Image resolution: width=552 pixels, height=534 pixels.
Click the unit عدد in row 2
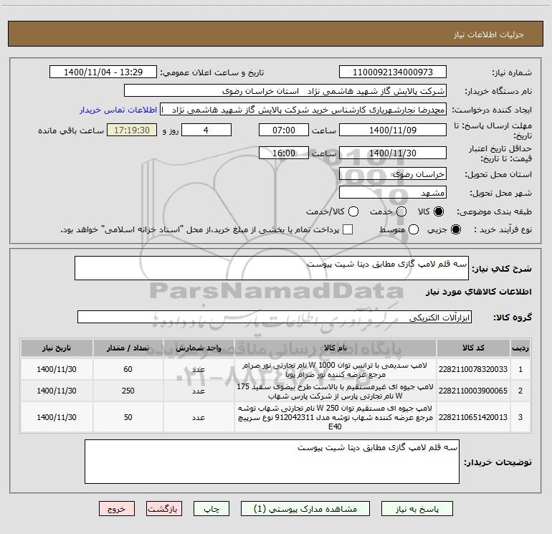click(199, 391)
